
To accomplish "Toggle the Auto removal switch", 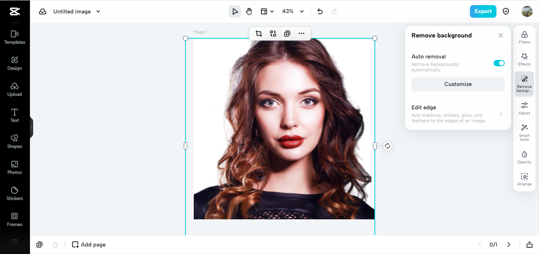I will tap(499, 63).
